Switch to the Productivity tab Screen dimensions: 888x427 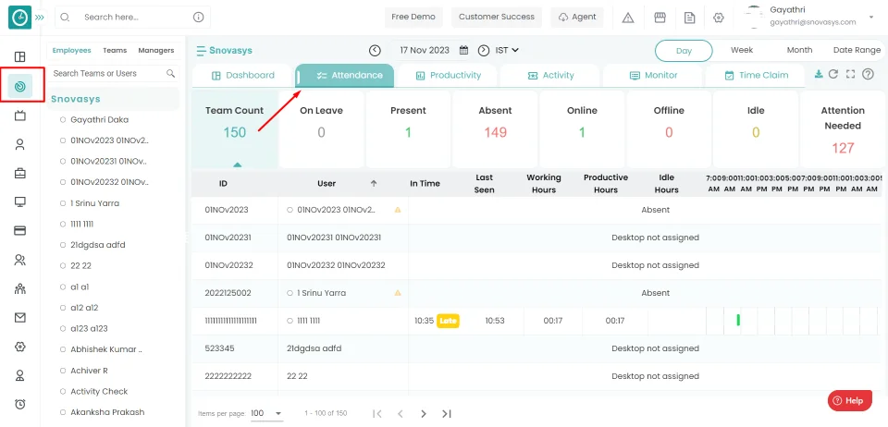coord(448,76)
